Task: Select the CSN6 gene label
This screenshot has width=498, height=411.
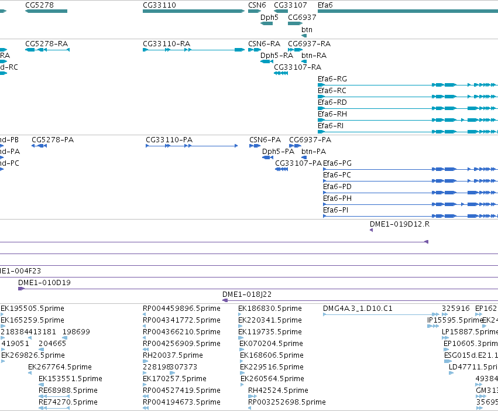Action: [x=257, y=5]
